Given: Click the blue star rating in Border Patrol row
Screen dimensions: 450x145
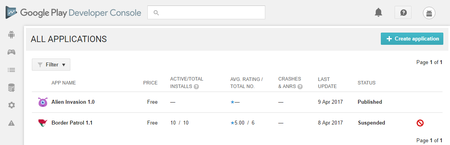Looking at the screenshot, I should (232, 123).
